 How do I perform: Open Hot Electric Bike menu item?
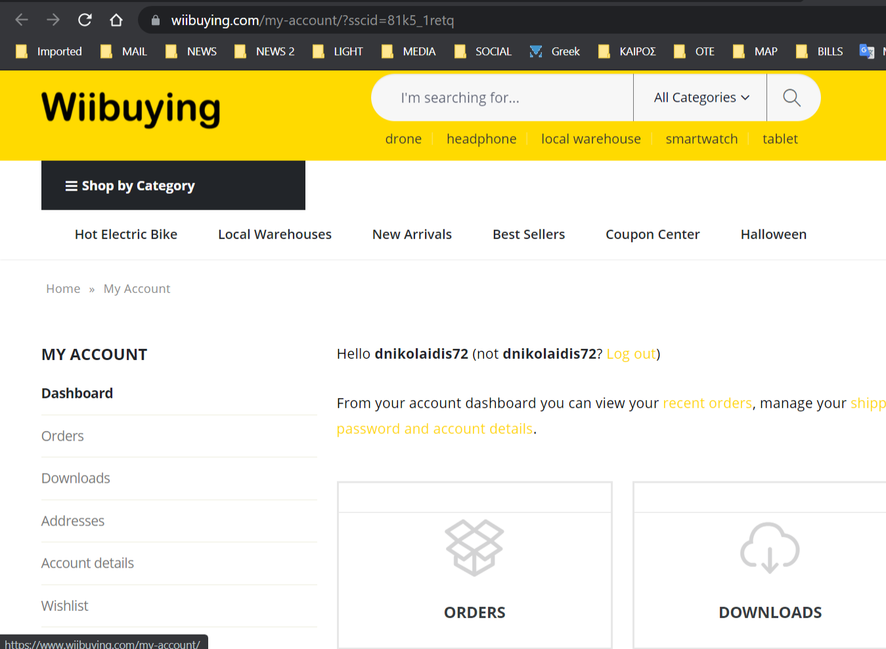pos(126,235)
